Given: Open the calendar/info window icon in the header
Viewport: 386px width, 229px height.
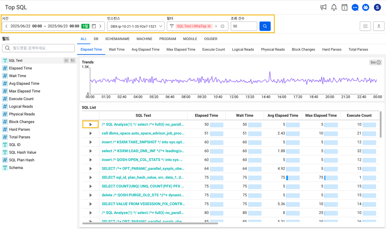Looking at the screenshot, I should (345, 7).
